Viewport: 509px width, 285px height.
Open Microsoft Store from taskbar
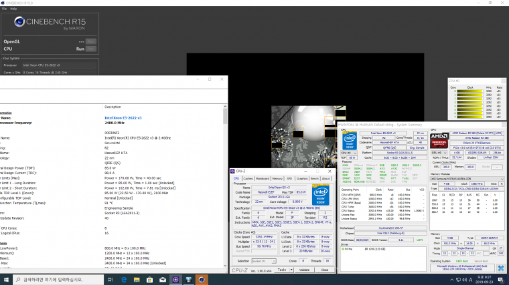[x=149, y=280]
